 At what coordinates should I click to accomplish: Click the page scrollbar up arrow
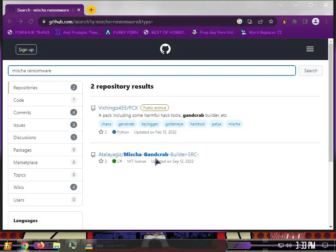point(331,41)
